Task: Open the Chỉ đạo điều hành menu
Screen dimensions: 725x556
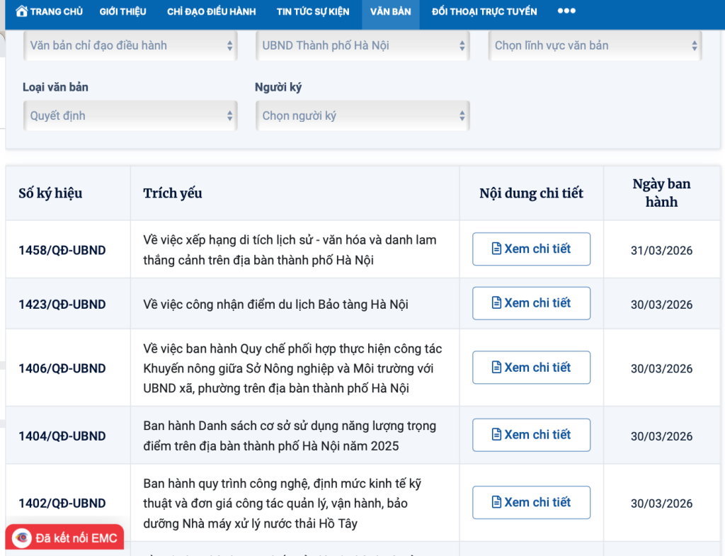Action: pyautogui.click(x=211, y=11)
